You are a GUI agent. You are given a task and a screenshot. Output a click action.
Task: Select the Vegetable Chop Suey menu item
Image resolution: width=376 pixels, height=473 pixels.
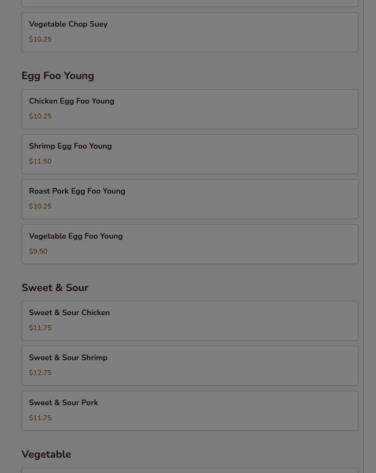tap(68, 24)
